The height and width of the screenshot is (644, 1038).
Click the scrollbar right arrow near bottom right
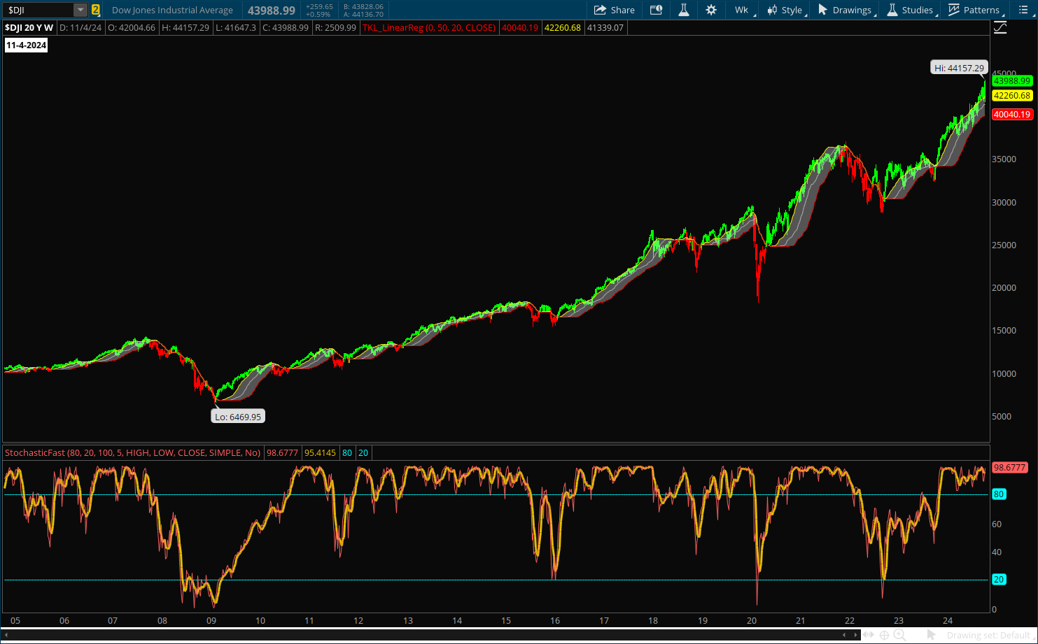pos(856,635)
